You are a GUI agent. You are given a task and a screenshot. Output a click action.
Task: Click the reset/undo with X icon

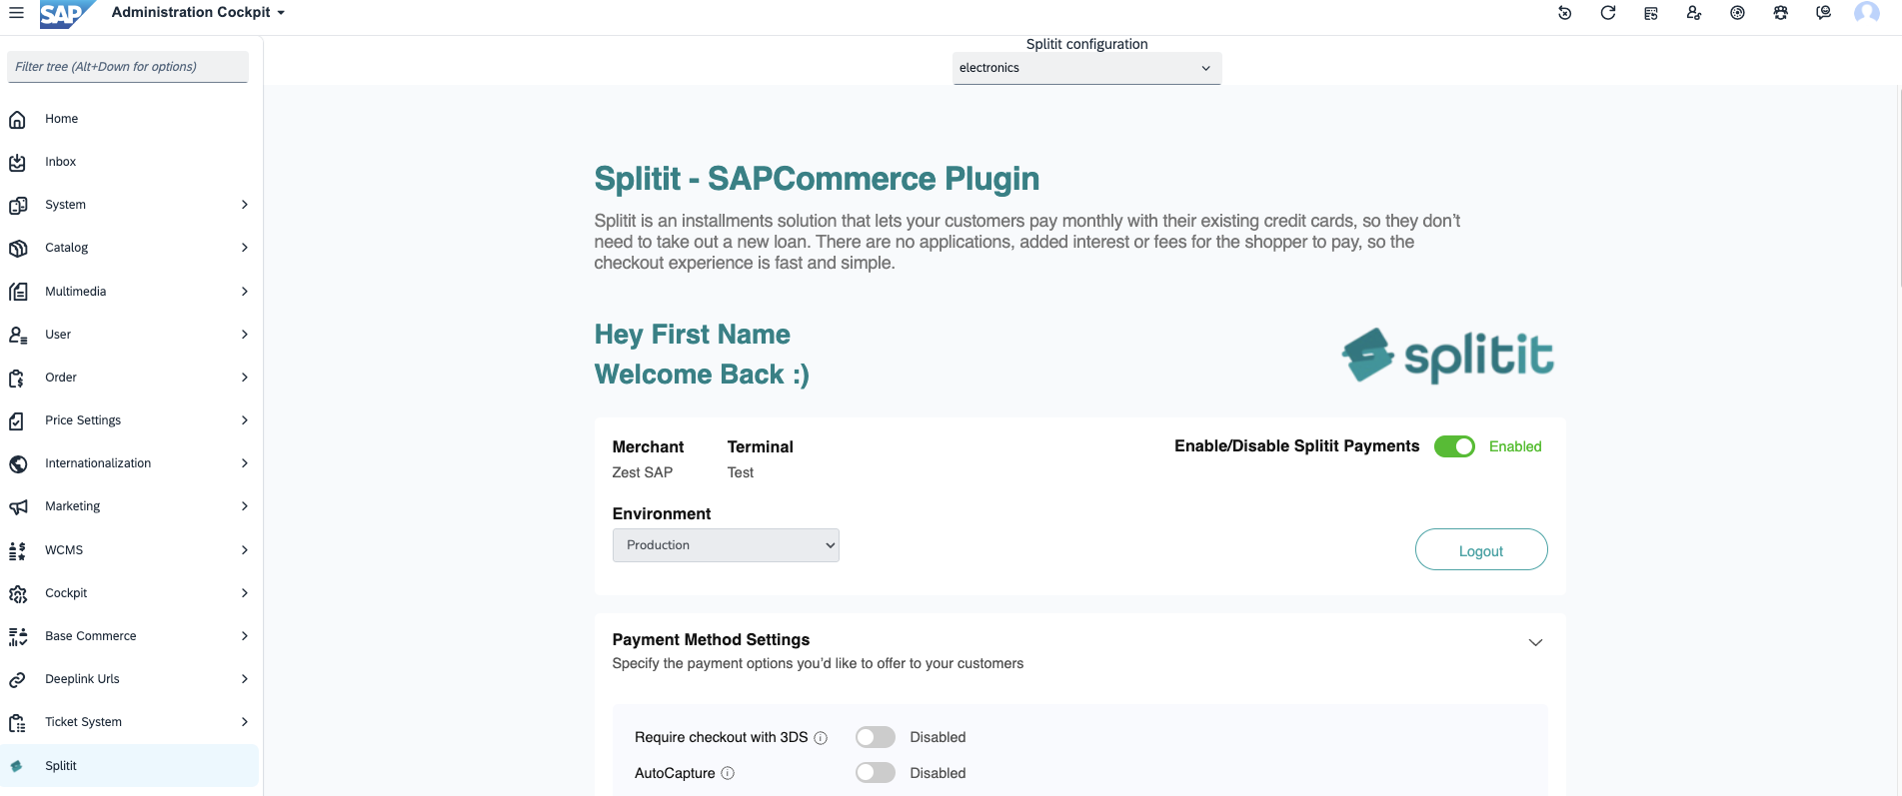pos(1565,13)
